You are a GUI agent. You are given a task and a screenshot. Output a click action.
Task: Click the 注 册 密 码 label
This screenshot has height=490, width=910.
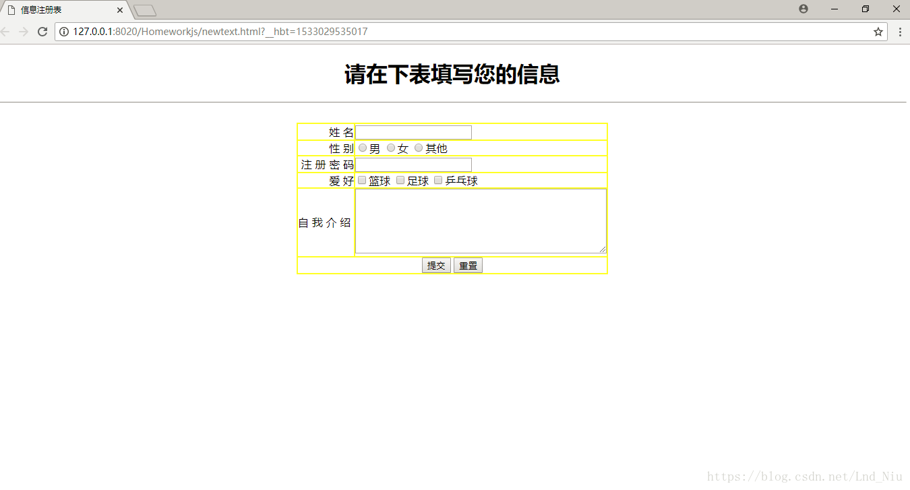pyautogui.click(x=327, y=164)
